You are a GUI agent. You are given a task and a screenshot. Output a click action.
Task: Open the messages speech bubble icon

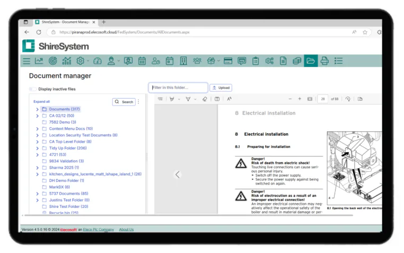pos(242,61)
